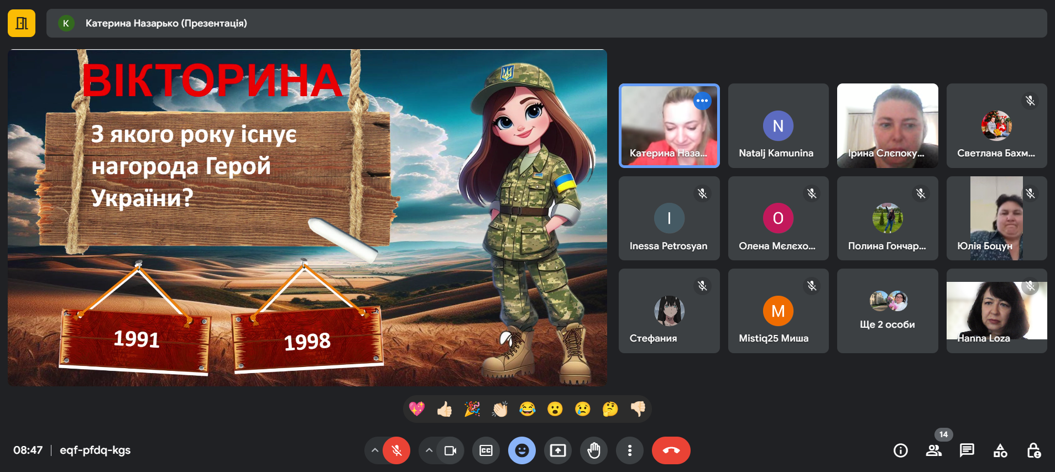The height and width of the screenshot is (472, 1055).
Task: Send the thumbs up reaction
Action: (x=445, y=409)
